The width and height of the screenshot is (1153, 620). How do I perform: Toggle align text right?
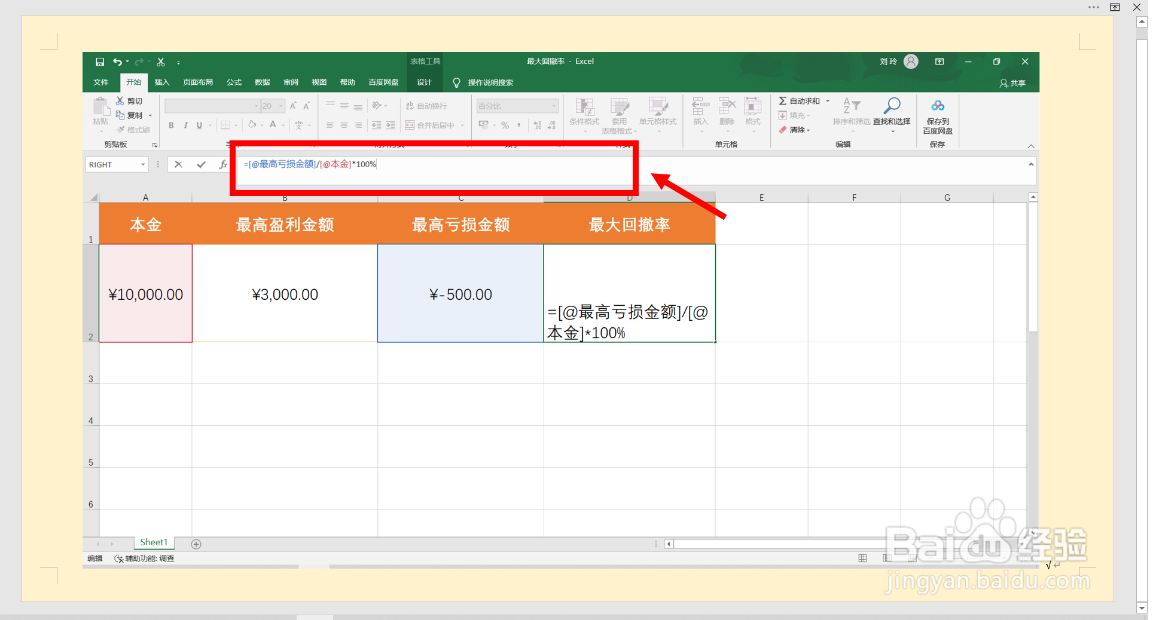click(358, 125)
